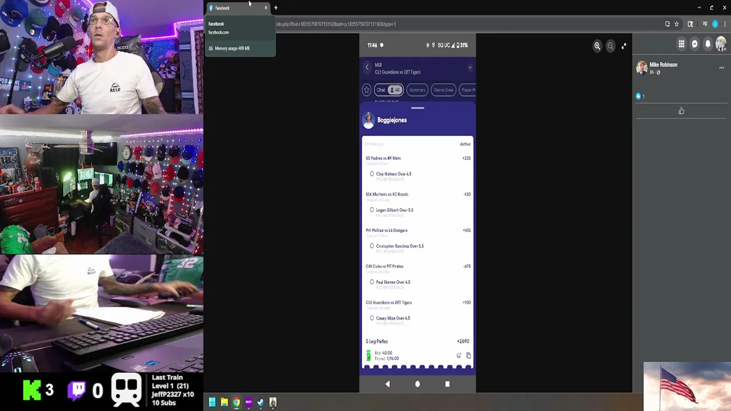Image resolution: width=731 pixels, height=411 pixels.
Task: Open Mike Robinson's profile name link
Action: [663, 65]
